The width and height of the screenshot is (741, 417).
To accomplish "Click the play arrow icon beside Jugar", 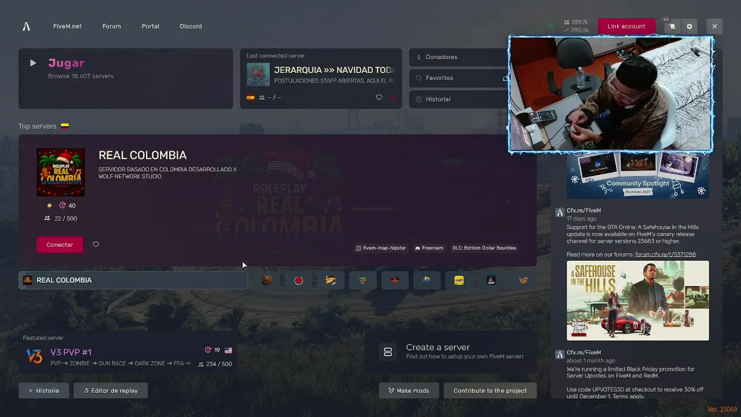I will coord(33,63).
